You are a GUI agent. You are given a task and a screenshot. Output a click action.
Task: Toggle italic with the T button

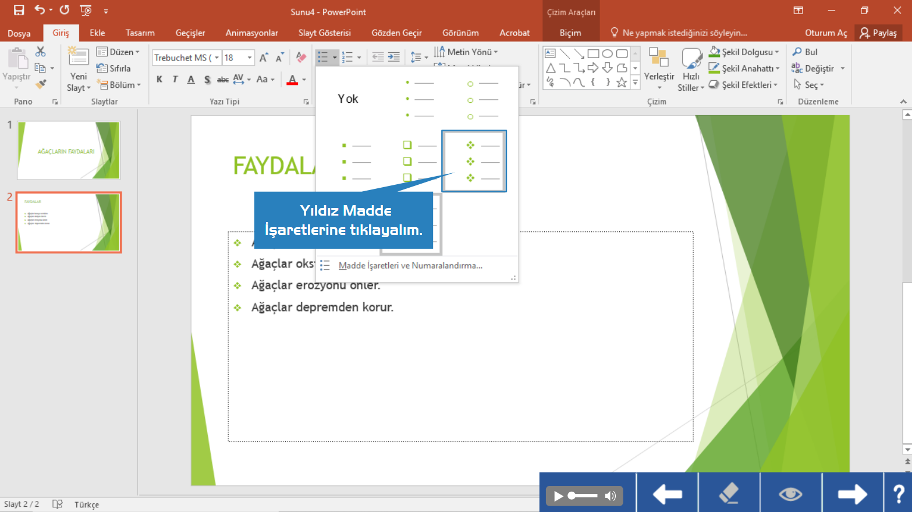(175, 80)
